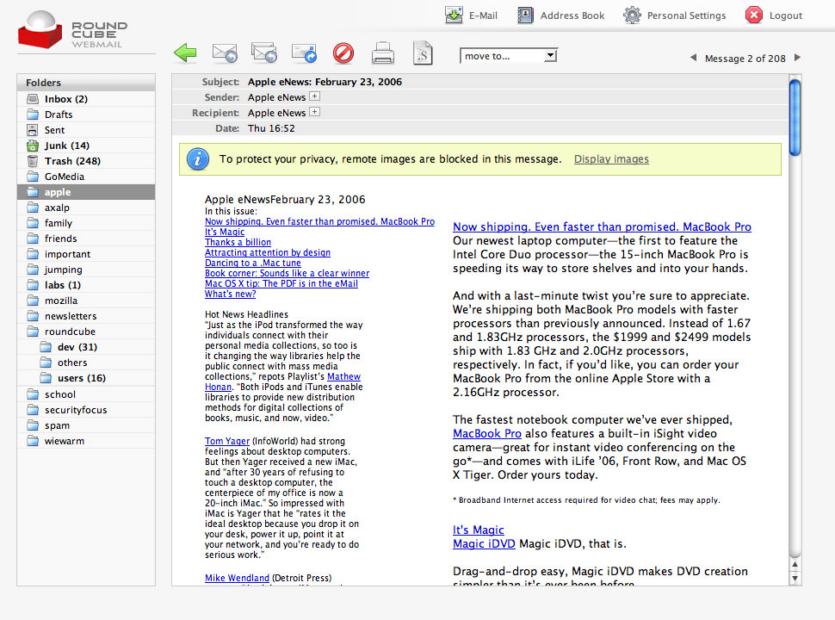Open the Address Book icon
Image resolution: width=835 pixels, height=620 pixels.
[x=525, y=15]
